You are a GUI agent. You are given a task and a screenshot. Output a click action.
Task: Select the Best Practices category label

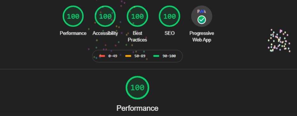click(x=137, y=37)
